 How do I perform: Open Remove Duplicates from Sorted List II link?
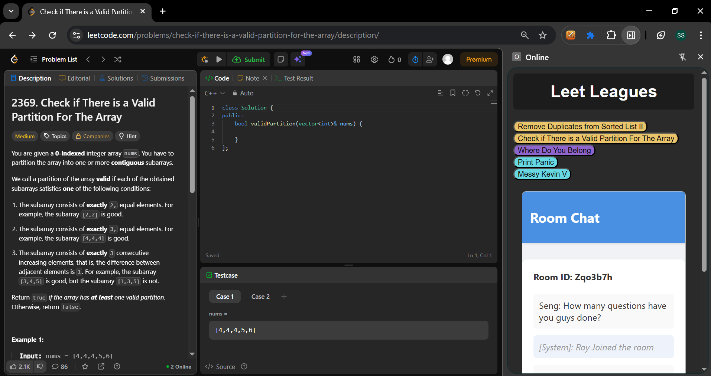580,127
